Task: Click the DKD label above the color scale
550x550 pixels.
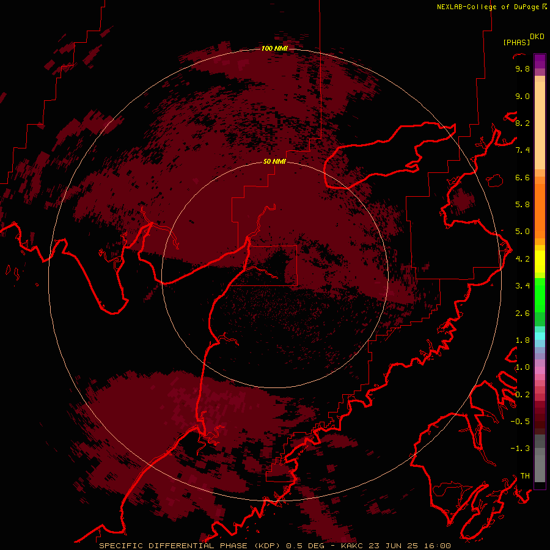Action: [537, 37]
